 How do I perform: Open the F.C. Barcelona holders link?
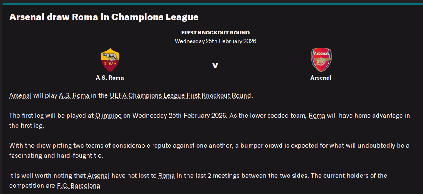coord(79,186)
